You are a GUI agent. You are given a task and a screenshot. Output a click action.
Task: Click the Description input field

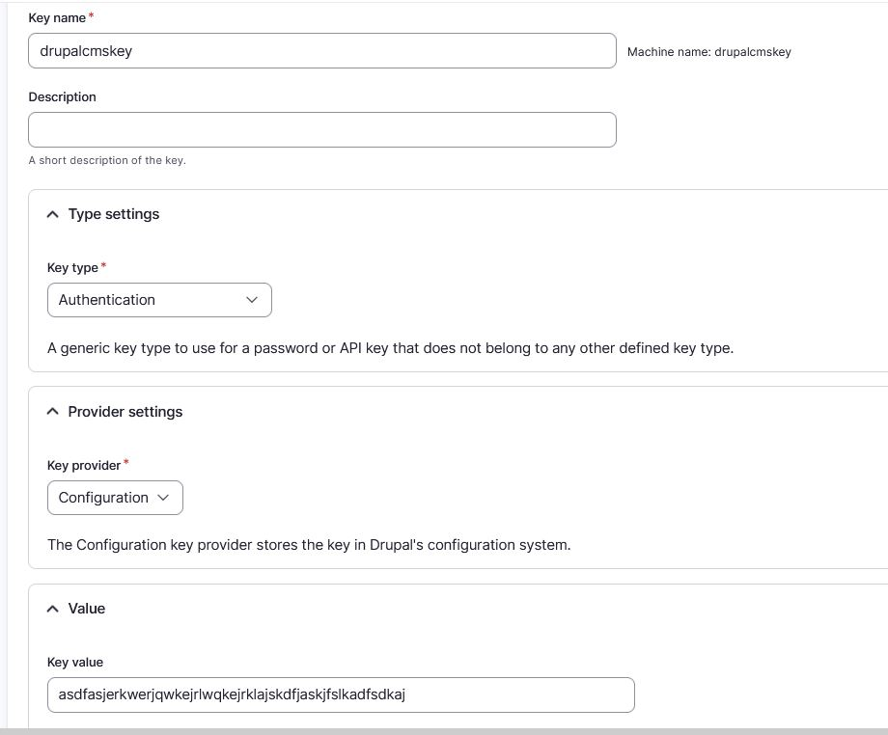click(x=322, y=129)
